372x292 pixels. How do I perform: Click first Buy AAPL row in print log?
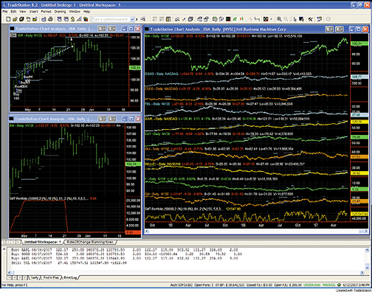124,250
